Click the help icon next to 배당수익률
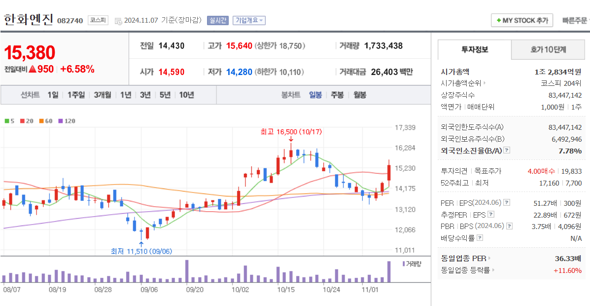Viewport: 590px width, 306px height. (x=480, y=238)
